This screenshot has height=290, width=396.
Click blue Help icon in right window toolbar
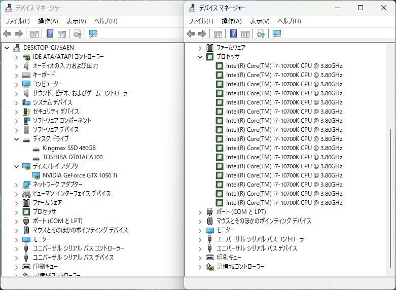pyautogui.click(x=234, y=33)
